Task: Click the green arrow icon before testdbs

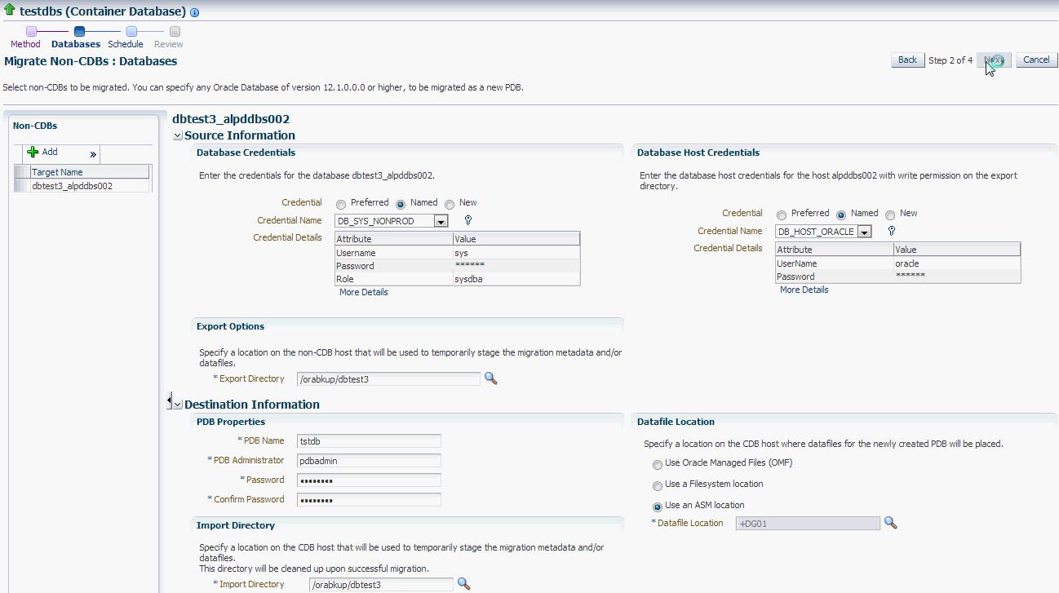Action: point(9,11)
